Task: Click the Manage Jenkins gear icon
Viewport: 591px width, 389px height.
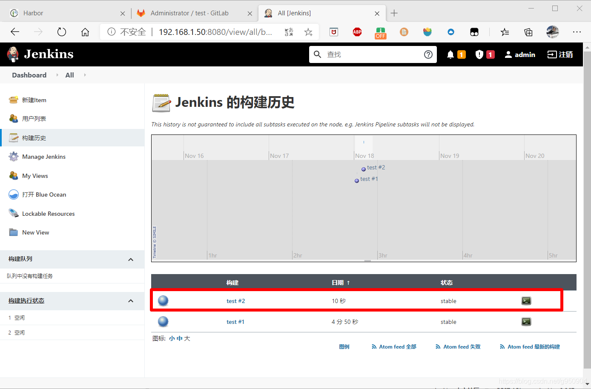Action: 14,157
